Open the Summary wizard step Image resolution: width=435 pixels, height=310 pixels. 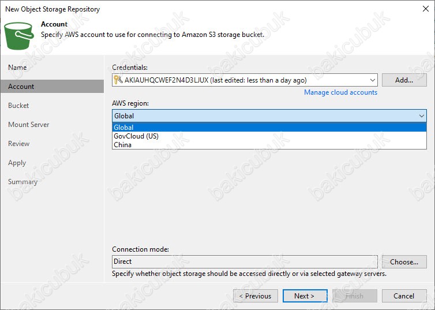[x=22, y=182]
